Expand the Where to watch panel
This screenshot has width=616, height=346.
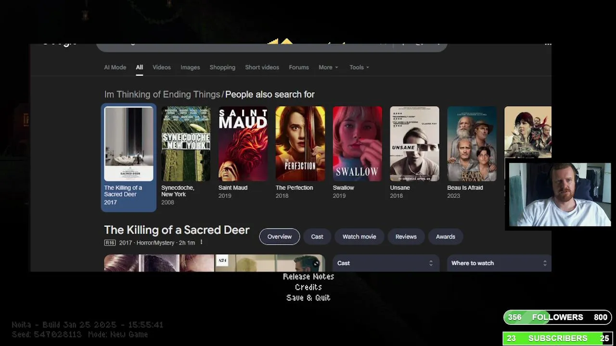click(499, 263)
